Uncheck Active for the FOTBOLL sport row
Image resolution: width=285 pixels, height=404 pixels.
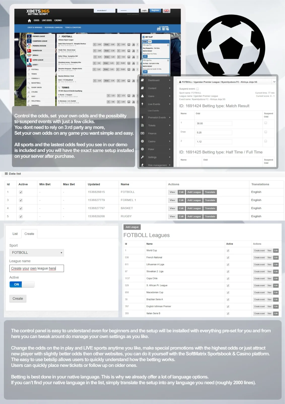pos(21,192)
